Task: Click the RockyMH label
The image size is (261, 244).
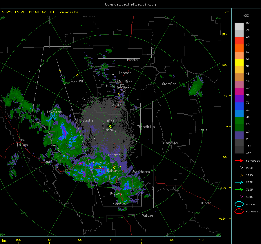Action: click(77, 81)
